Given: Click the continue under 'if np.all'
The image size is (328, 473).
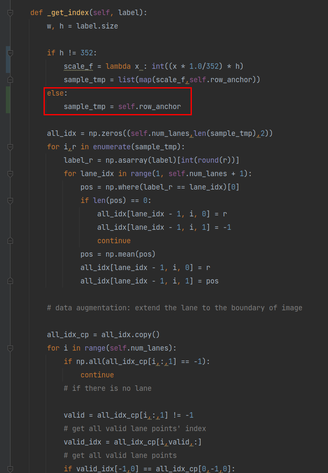Looking at the screenshot, I should (97, 375).
